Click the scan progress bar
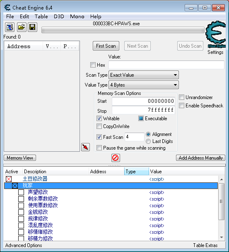This screenshot has width=229, height=252. (123, 30)
